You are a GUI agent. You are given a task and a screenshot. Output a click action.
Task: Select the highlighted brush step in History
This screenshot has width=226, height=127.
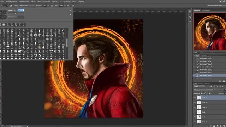(x=209, y=75)
